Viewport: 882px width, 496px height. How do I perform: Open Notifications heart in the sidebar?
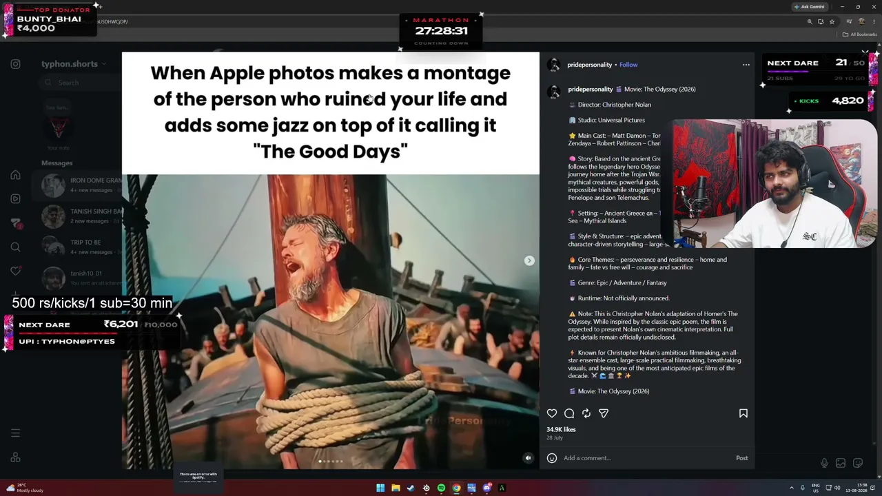point(15,271)
